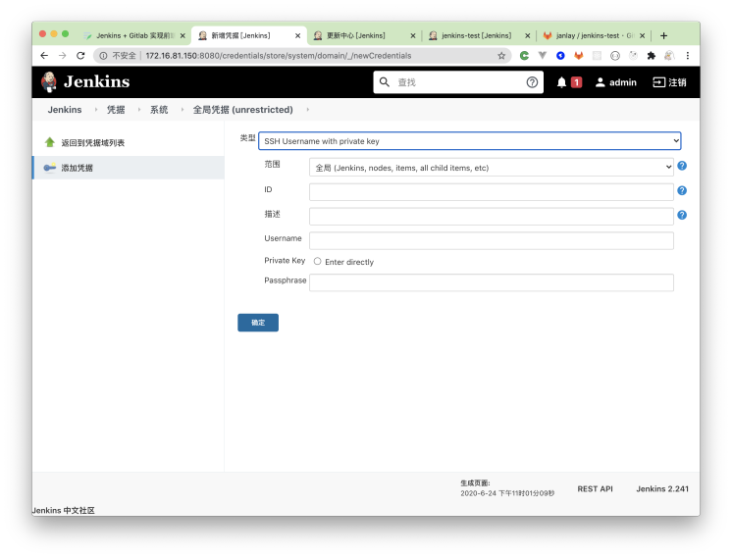Click the admin username link
The width and height of the screenshot is (732, 558).
623,82
